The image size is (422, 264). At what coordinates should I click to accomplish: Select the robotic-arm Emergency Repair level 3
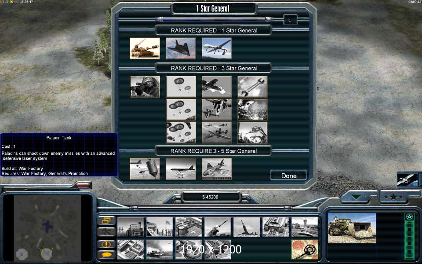point(252,132)
